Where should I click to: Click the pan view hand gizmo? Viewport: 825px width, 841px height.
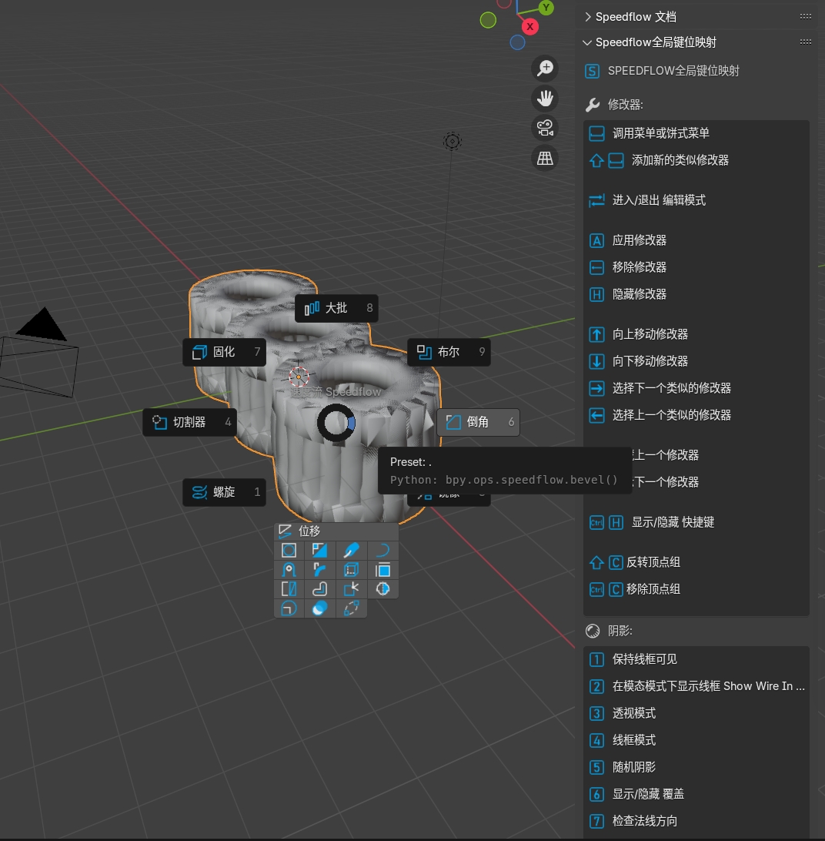(x=545, y=98)
